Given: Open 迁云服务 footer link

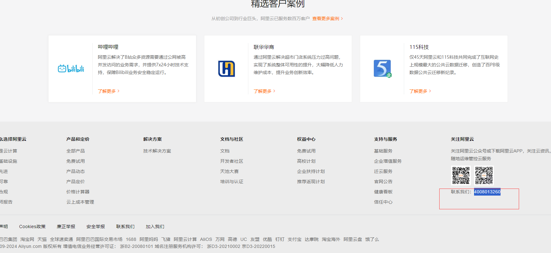Looking at the screenshot, I should coord(383,171).
